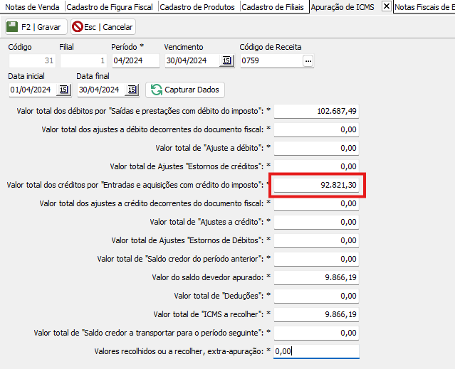Click the Saldo credor do período anterior field

(x=316, y=258)
